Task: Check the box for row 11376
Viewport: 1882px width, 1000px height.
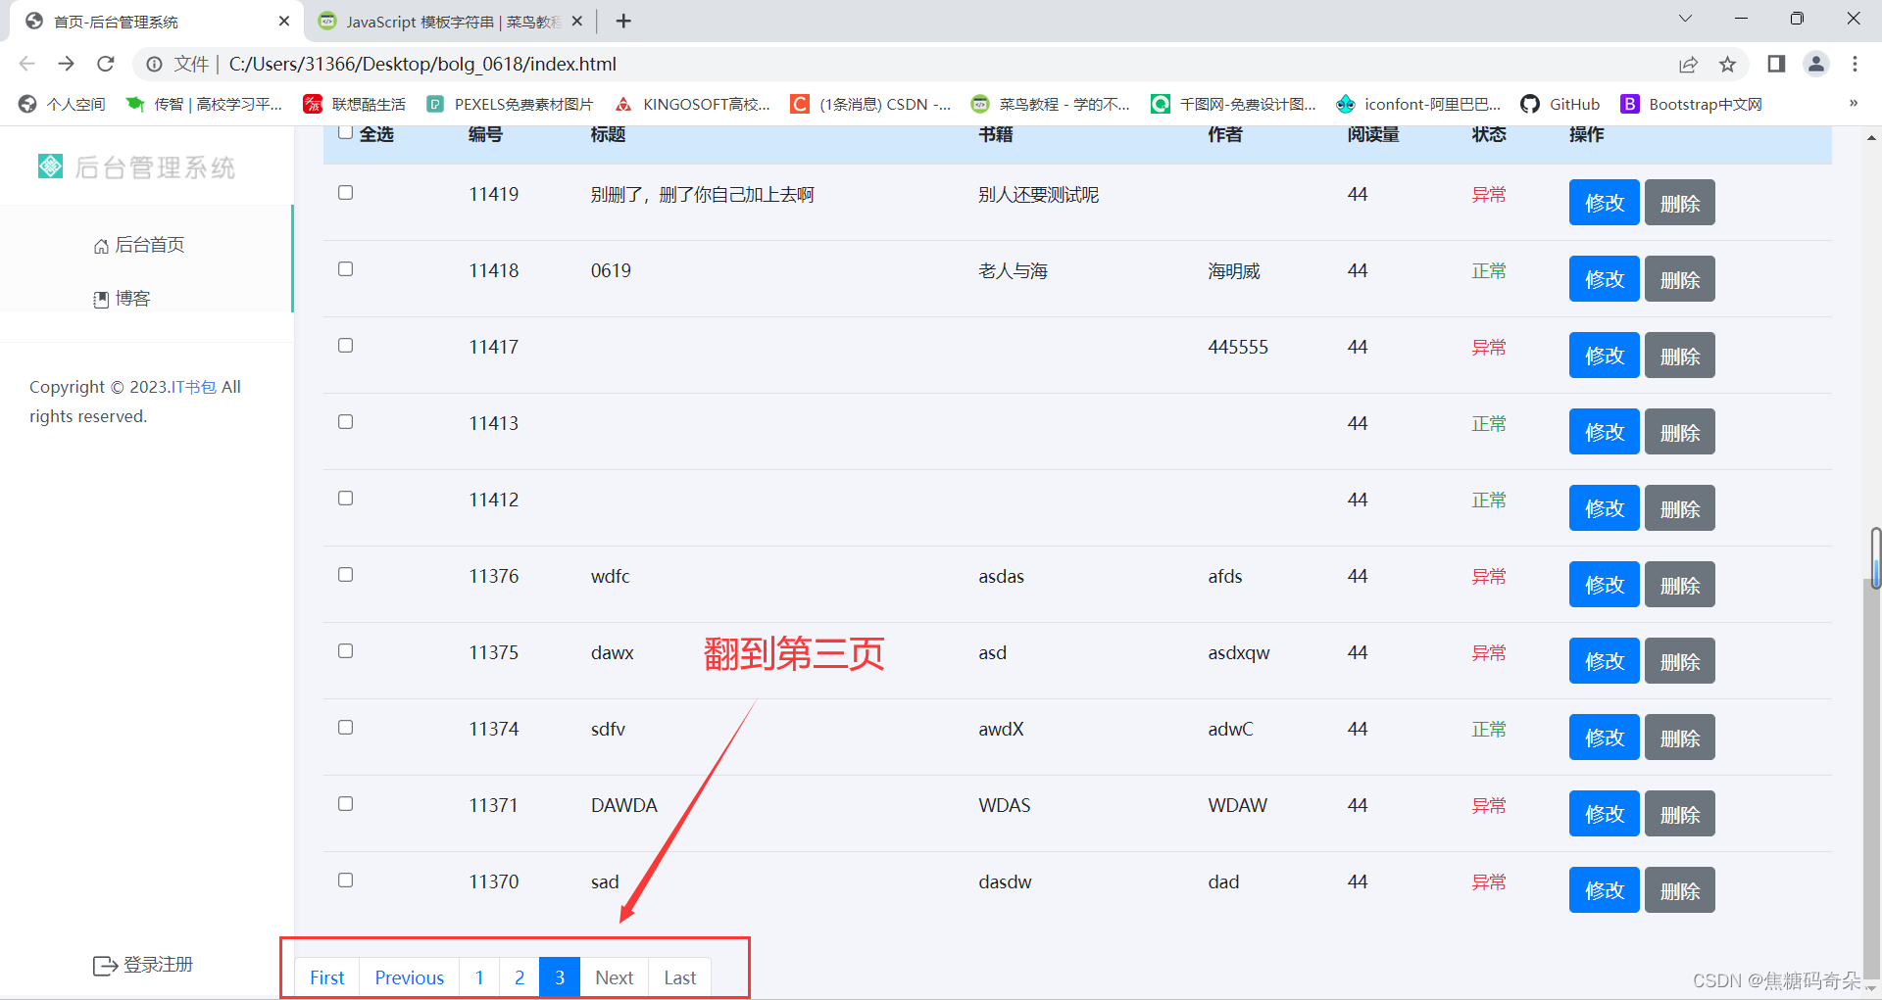Action: tap(345, 575)
